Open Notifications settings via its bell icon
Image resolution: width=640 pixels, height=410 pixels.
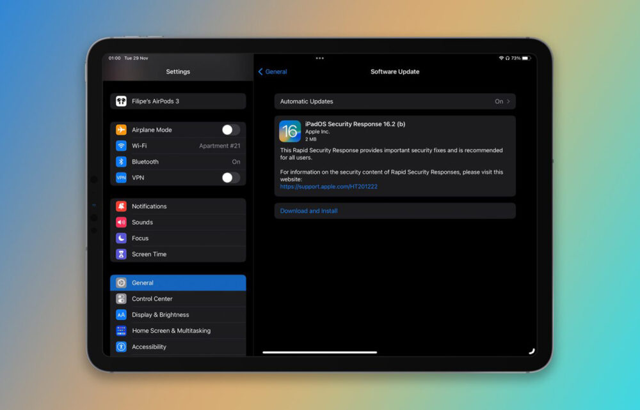[x=120, y=206]
